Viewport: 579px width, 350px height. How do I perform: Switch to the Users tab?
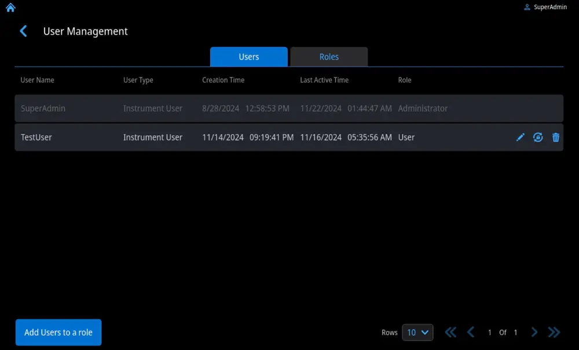[249, 57]
